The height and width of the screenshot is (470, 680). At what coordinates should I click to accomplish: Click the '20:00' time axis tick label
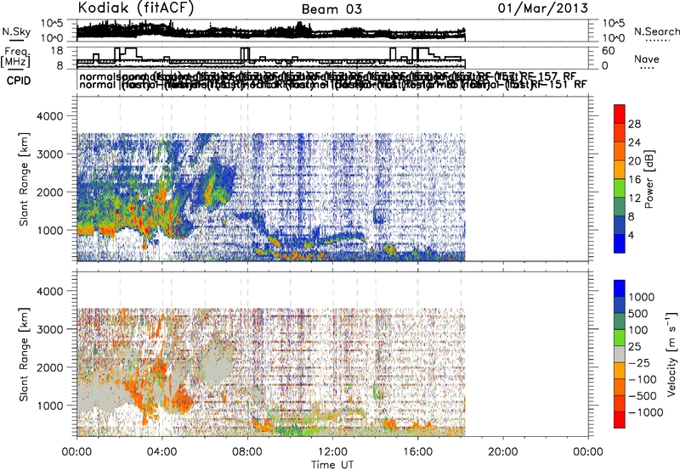click(503, 452)
